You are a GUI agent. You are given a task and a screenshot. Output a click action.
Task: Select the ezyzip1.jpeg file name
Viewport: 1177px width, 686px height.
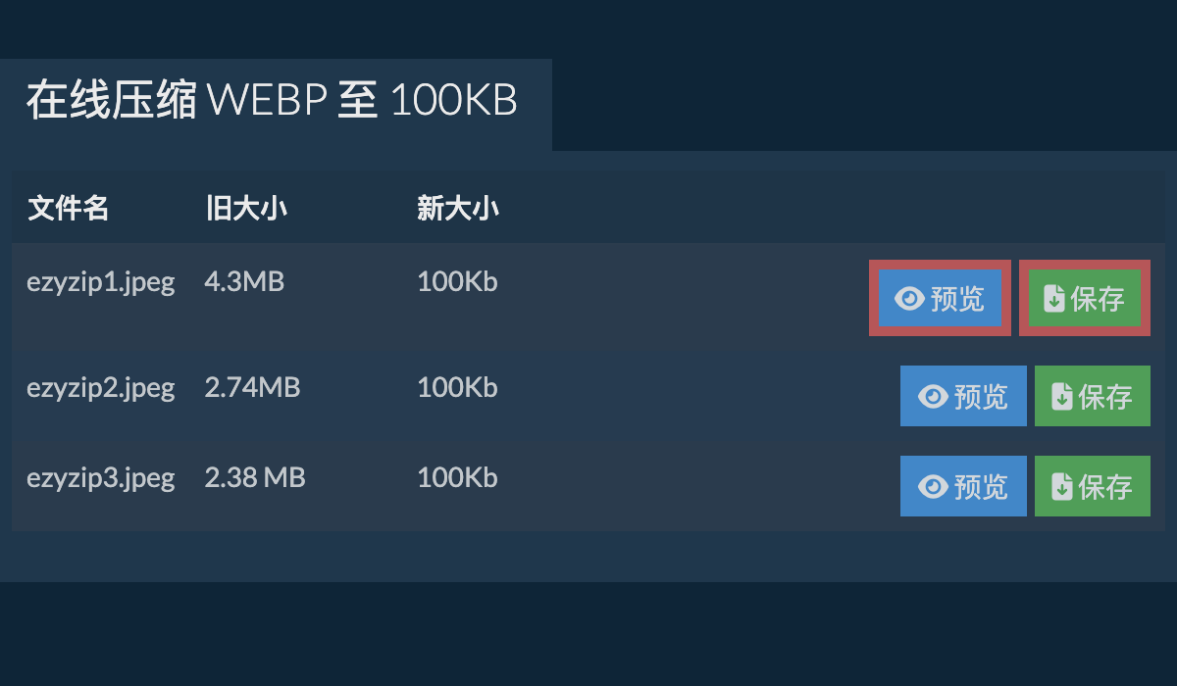point(100,282)
